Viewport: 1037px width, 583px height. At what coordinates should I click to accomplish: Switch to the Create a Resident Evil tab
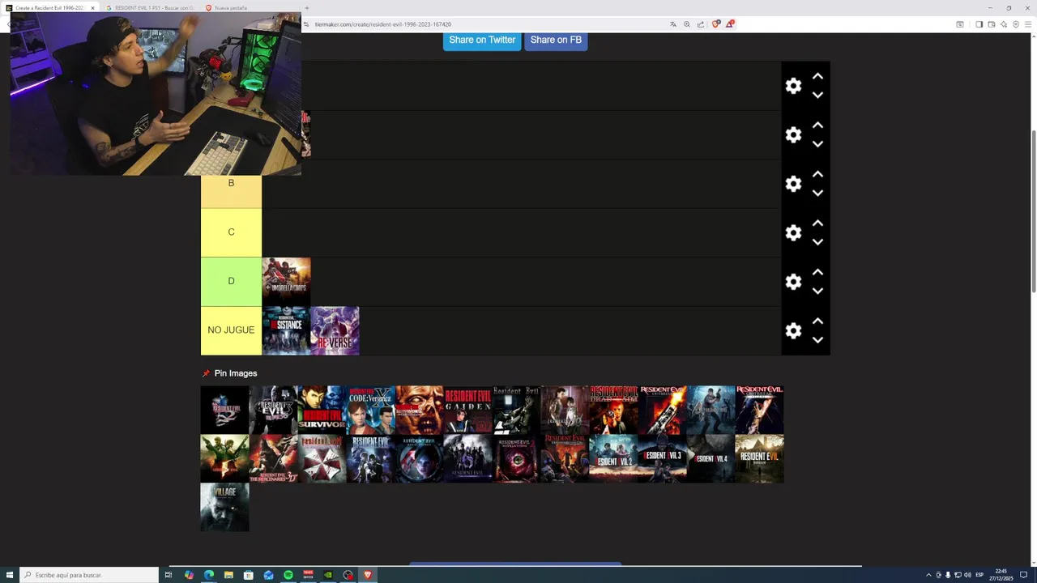pyautogui.click(x=49, y=7)
